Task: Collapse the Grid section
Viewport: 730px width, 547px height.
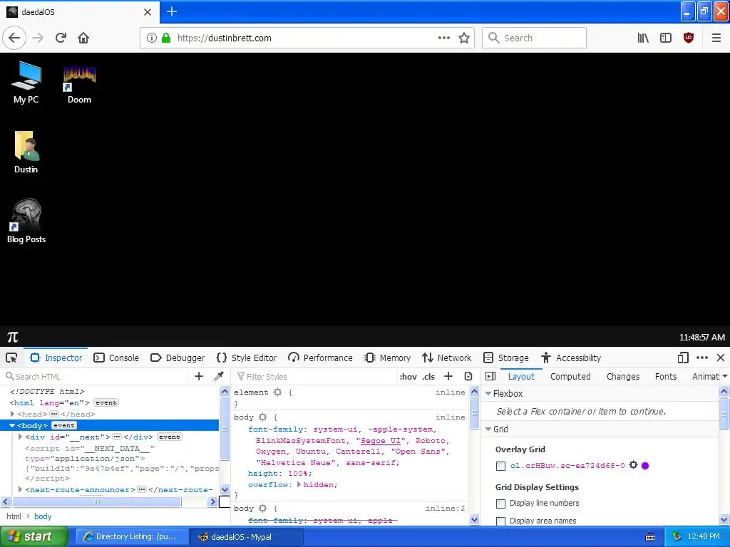Action: pyautogui.click(x=488, y=429)
